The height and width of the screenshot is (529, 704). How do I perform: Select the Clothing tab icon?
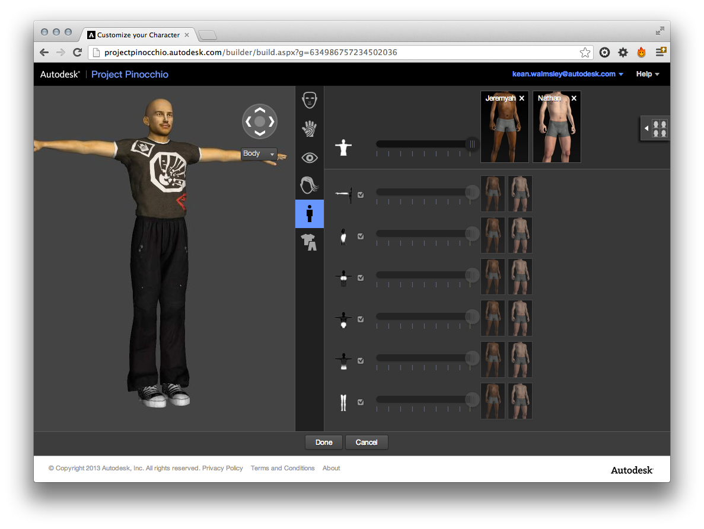(x=309, y=242)
